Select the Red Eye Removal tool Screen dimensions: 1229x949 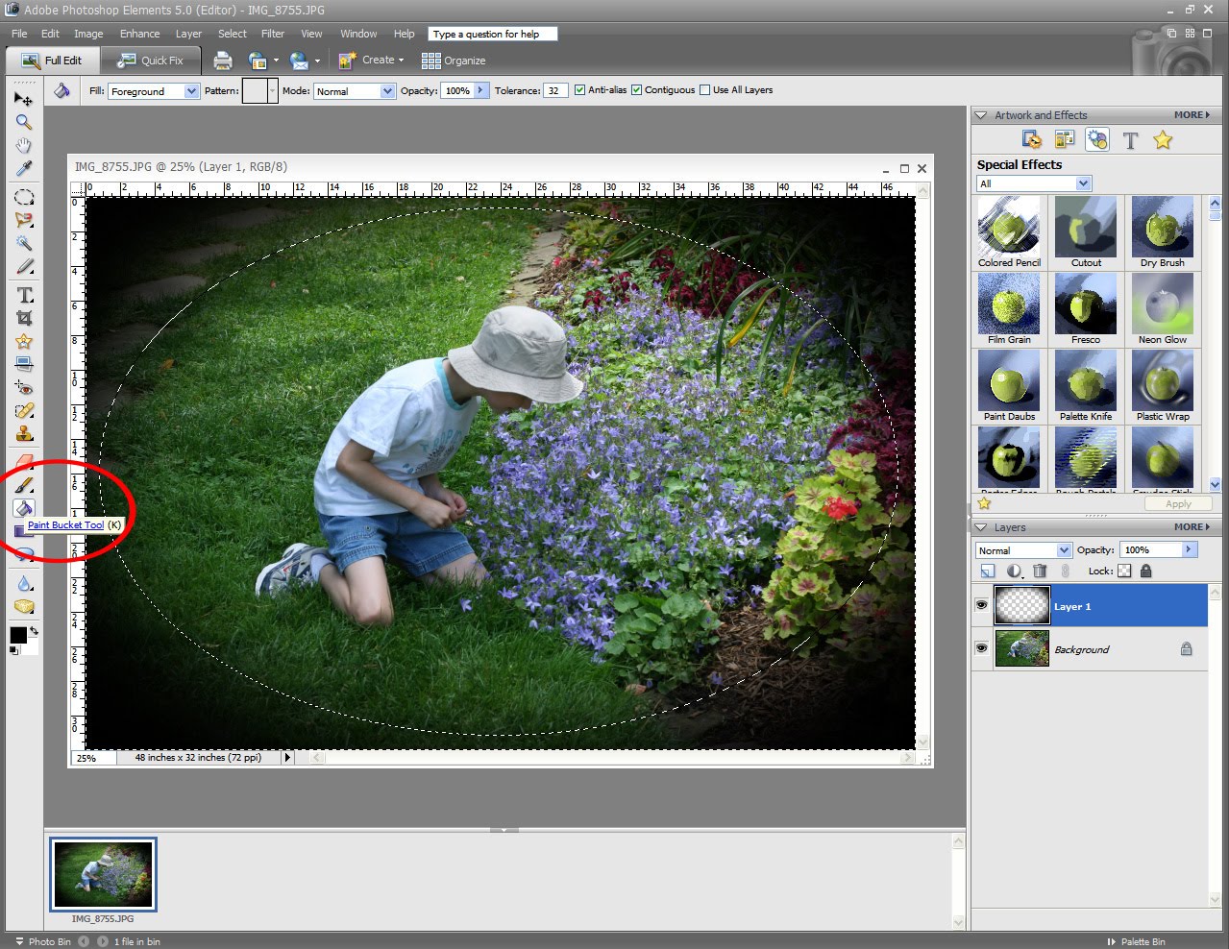click(x=23, y=389)
